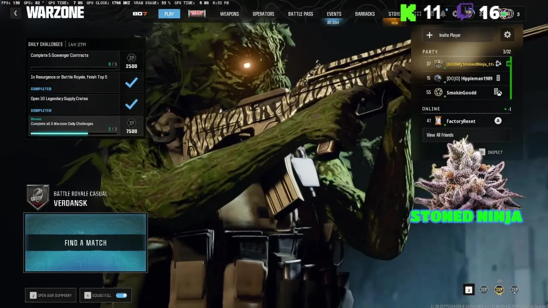Click checkmark for finish Top 5 challenge
548x308 pixels.
point(131,83)
